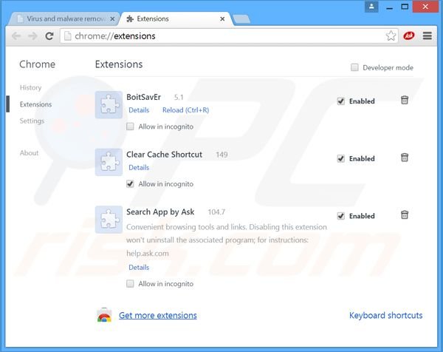443x352 pixels.
Task: Open the Ask toolbar extension icon
Action: [x=408, y=35]
